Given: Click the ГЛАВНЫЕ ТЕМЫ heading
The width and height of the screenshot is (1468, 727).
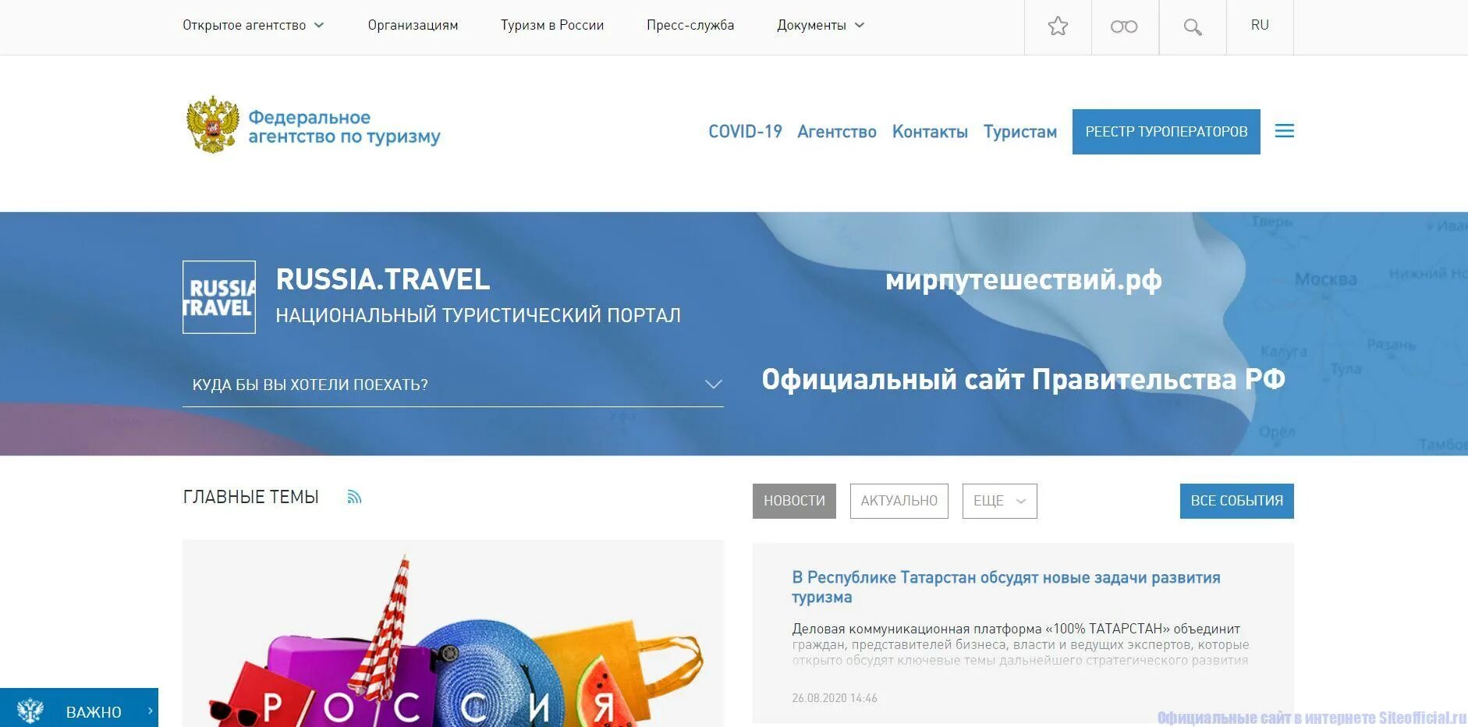Looking at the screenshot, I should click(250, 497).
